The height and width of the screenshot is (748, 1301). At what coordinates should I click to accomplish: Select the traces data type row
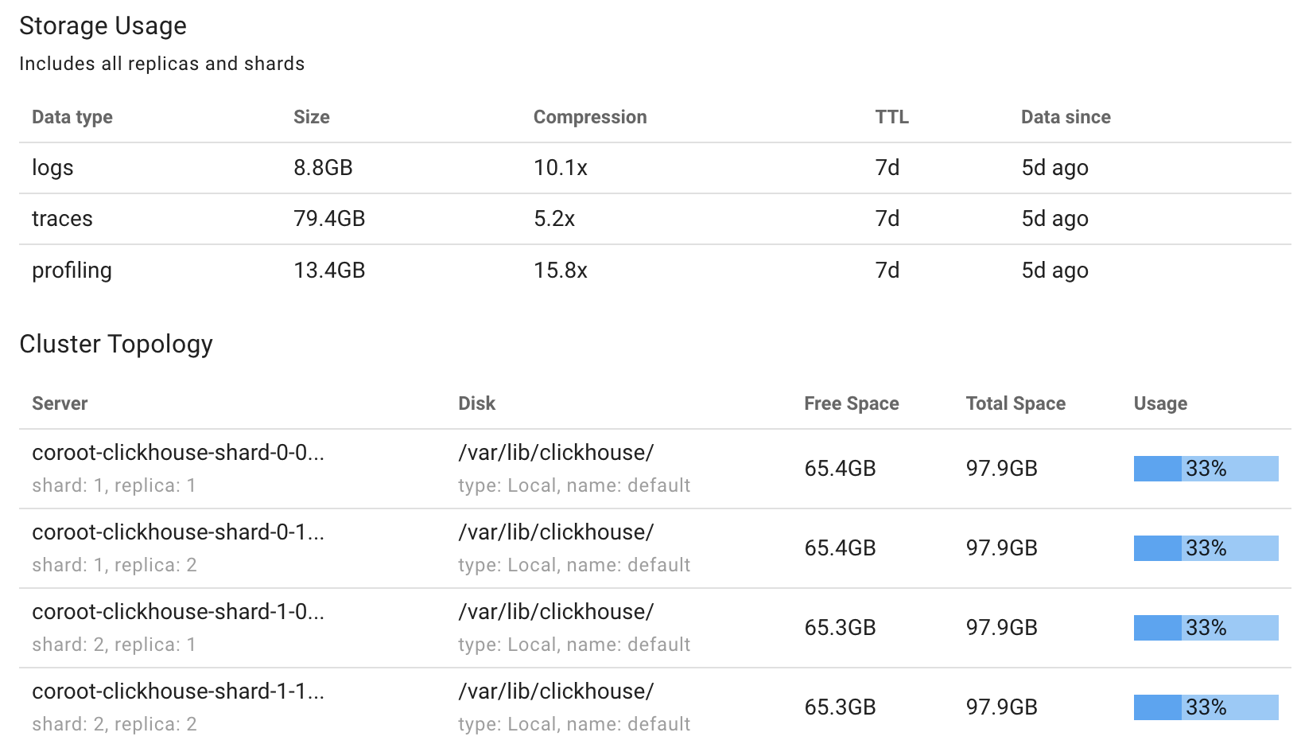(62, 219)
